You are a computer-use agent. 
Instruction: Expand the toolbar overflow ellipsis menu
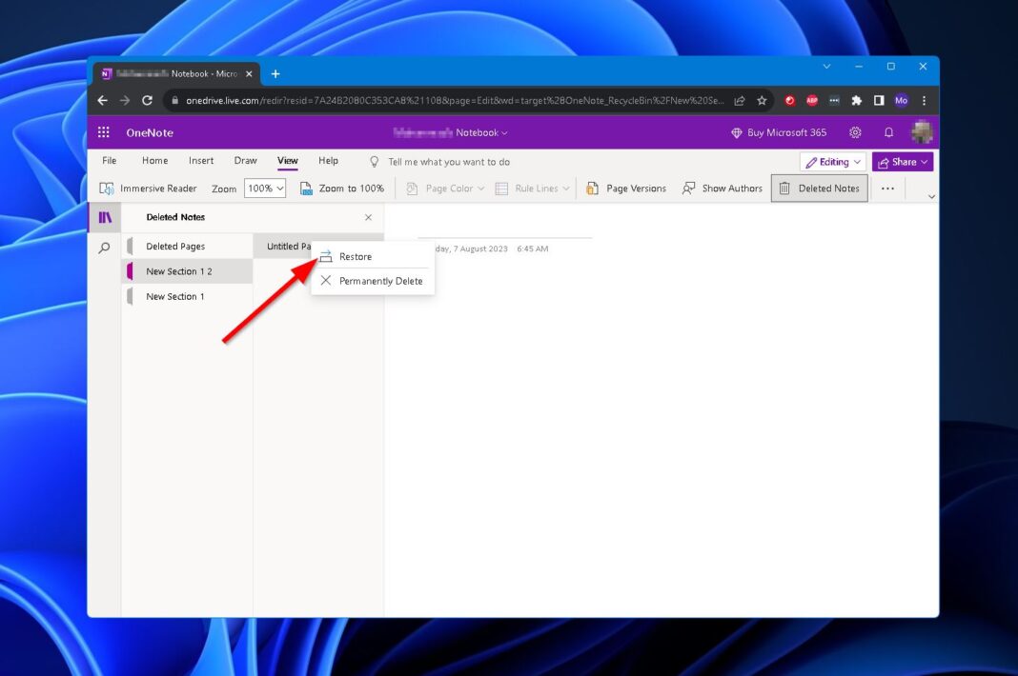click(x=887, y=188)
